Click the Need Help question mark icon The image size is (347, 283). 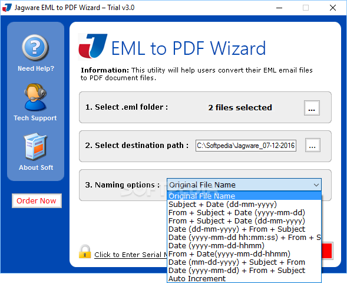tap(35, 47)
